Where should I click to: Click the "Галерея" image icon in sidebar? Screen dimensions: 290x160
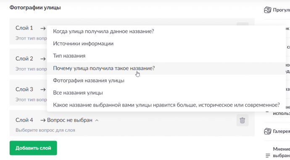pos(267,131)
